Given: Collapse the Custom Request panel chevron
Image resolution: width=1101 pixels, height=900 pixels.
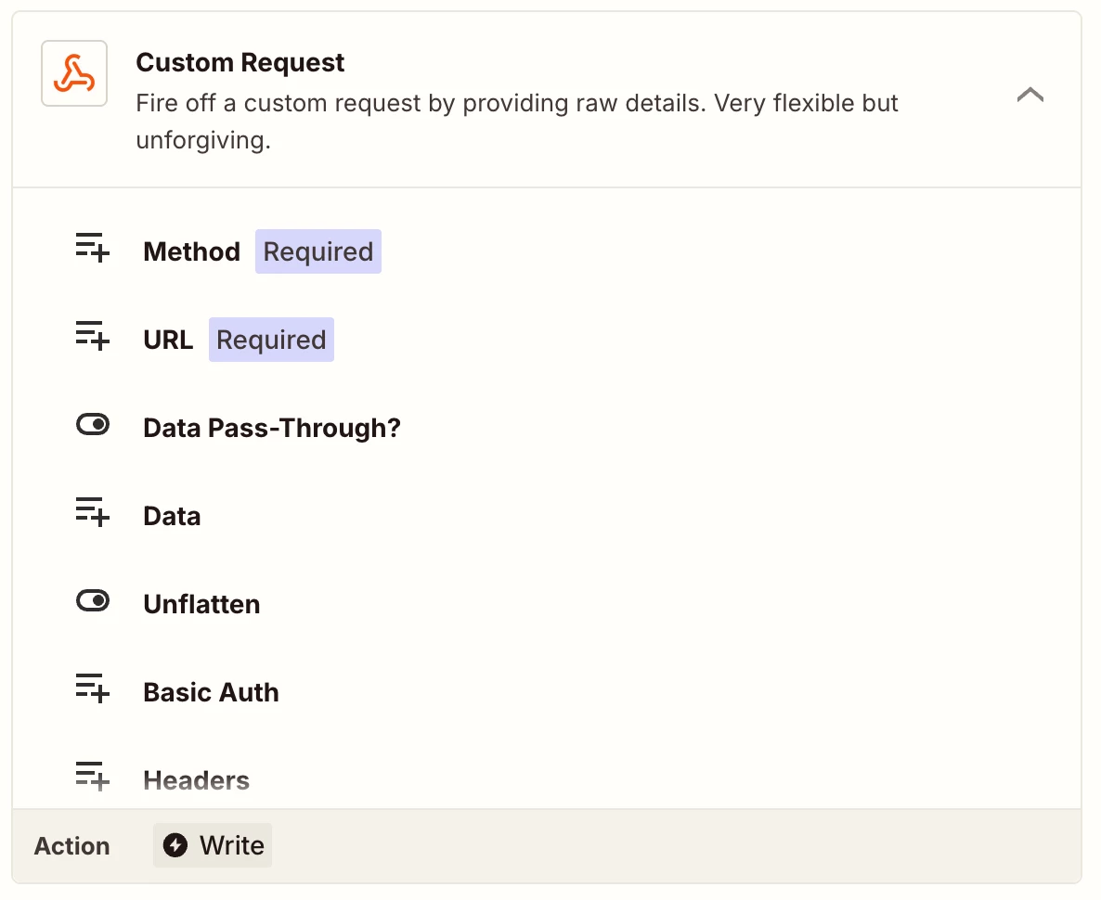Looking at the screenshot, I should coord(1030,95).
